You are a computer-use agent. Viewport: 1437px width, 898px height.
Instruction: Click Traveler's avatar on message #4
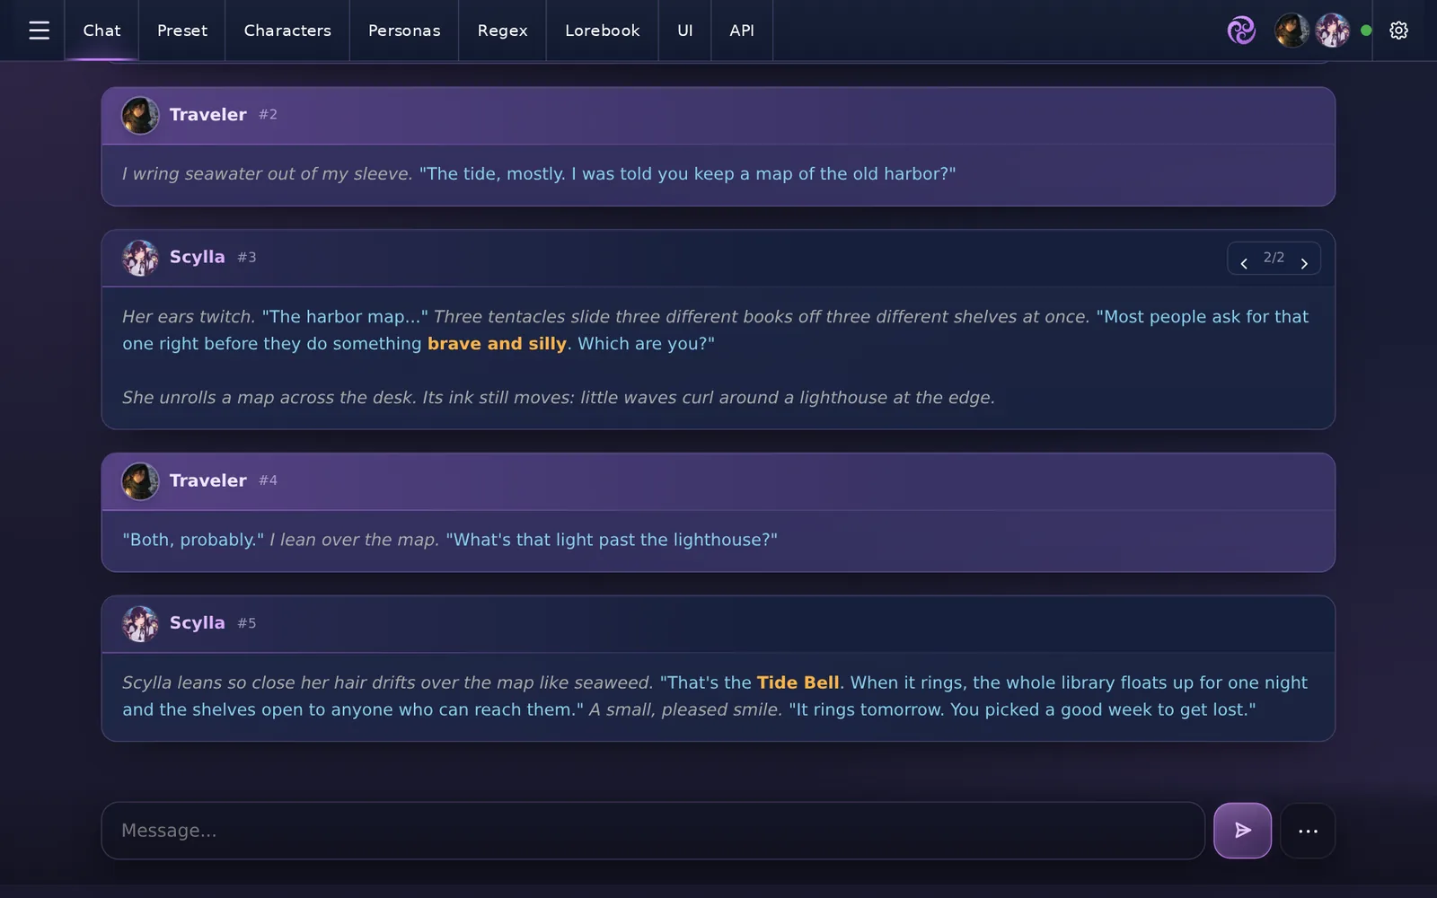point(140,481)
